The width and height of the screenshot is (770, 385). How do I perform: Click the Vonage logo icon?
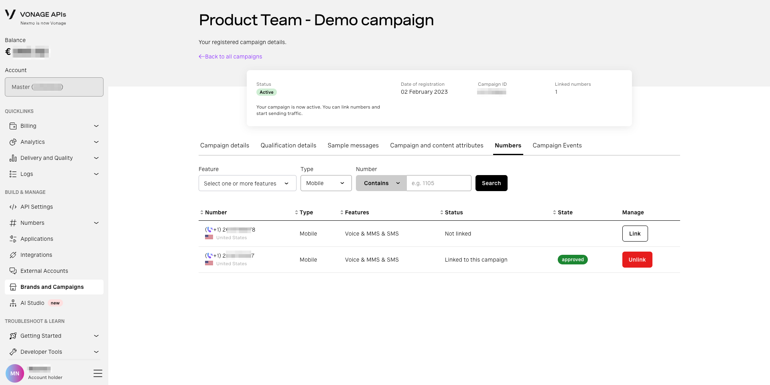10,14
